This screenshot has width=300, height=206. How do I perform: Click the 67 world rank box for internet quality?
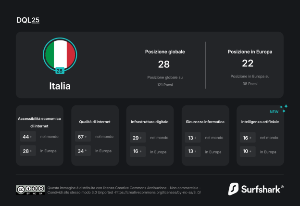pos(83,137)
